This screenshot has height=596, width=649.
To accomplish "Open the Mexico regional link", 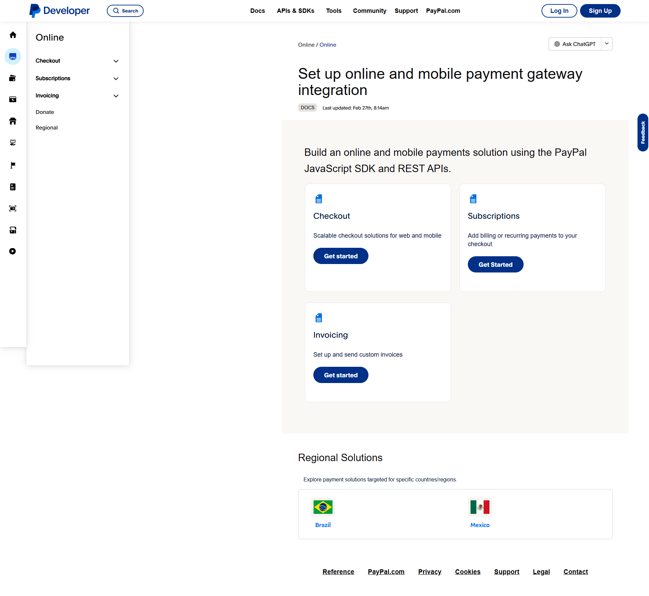I will (480, 525).
